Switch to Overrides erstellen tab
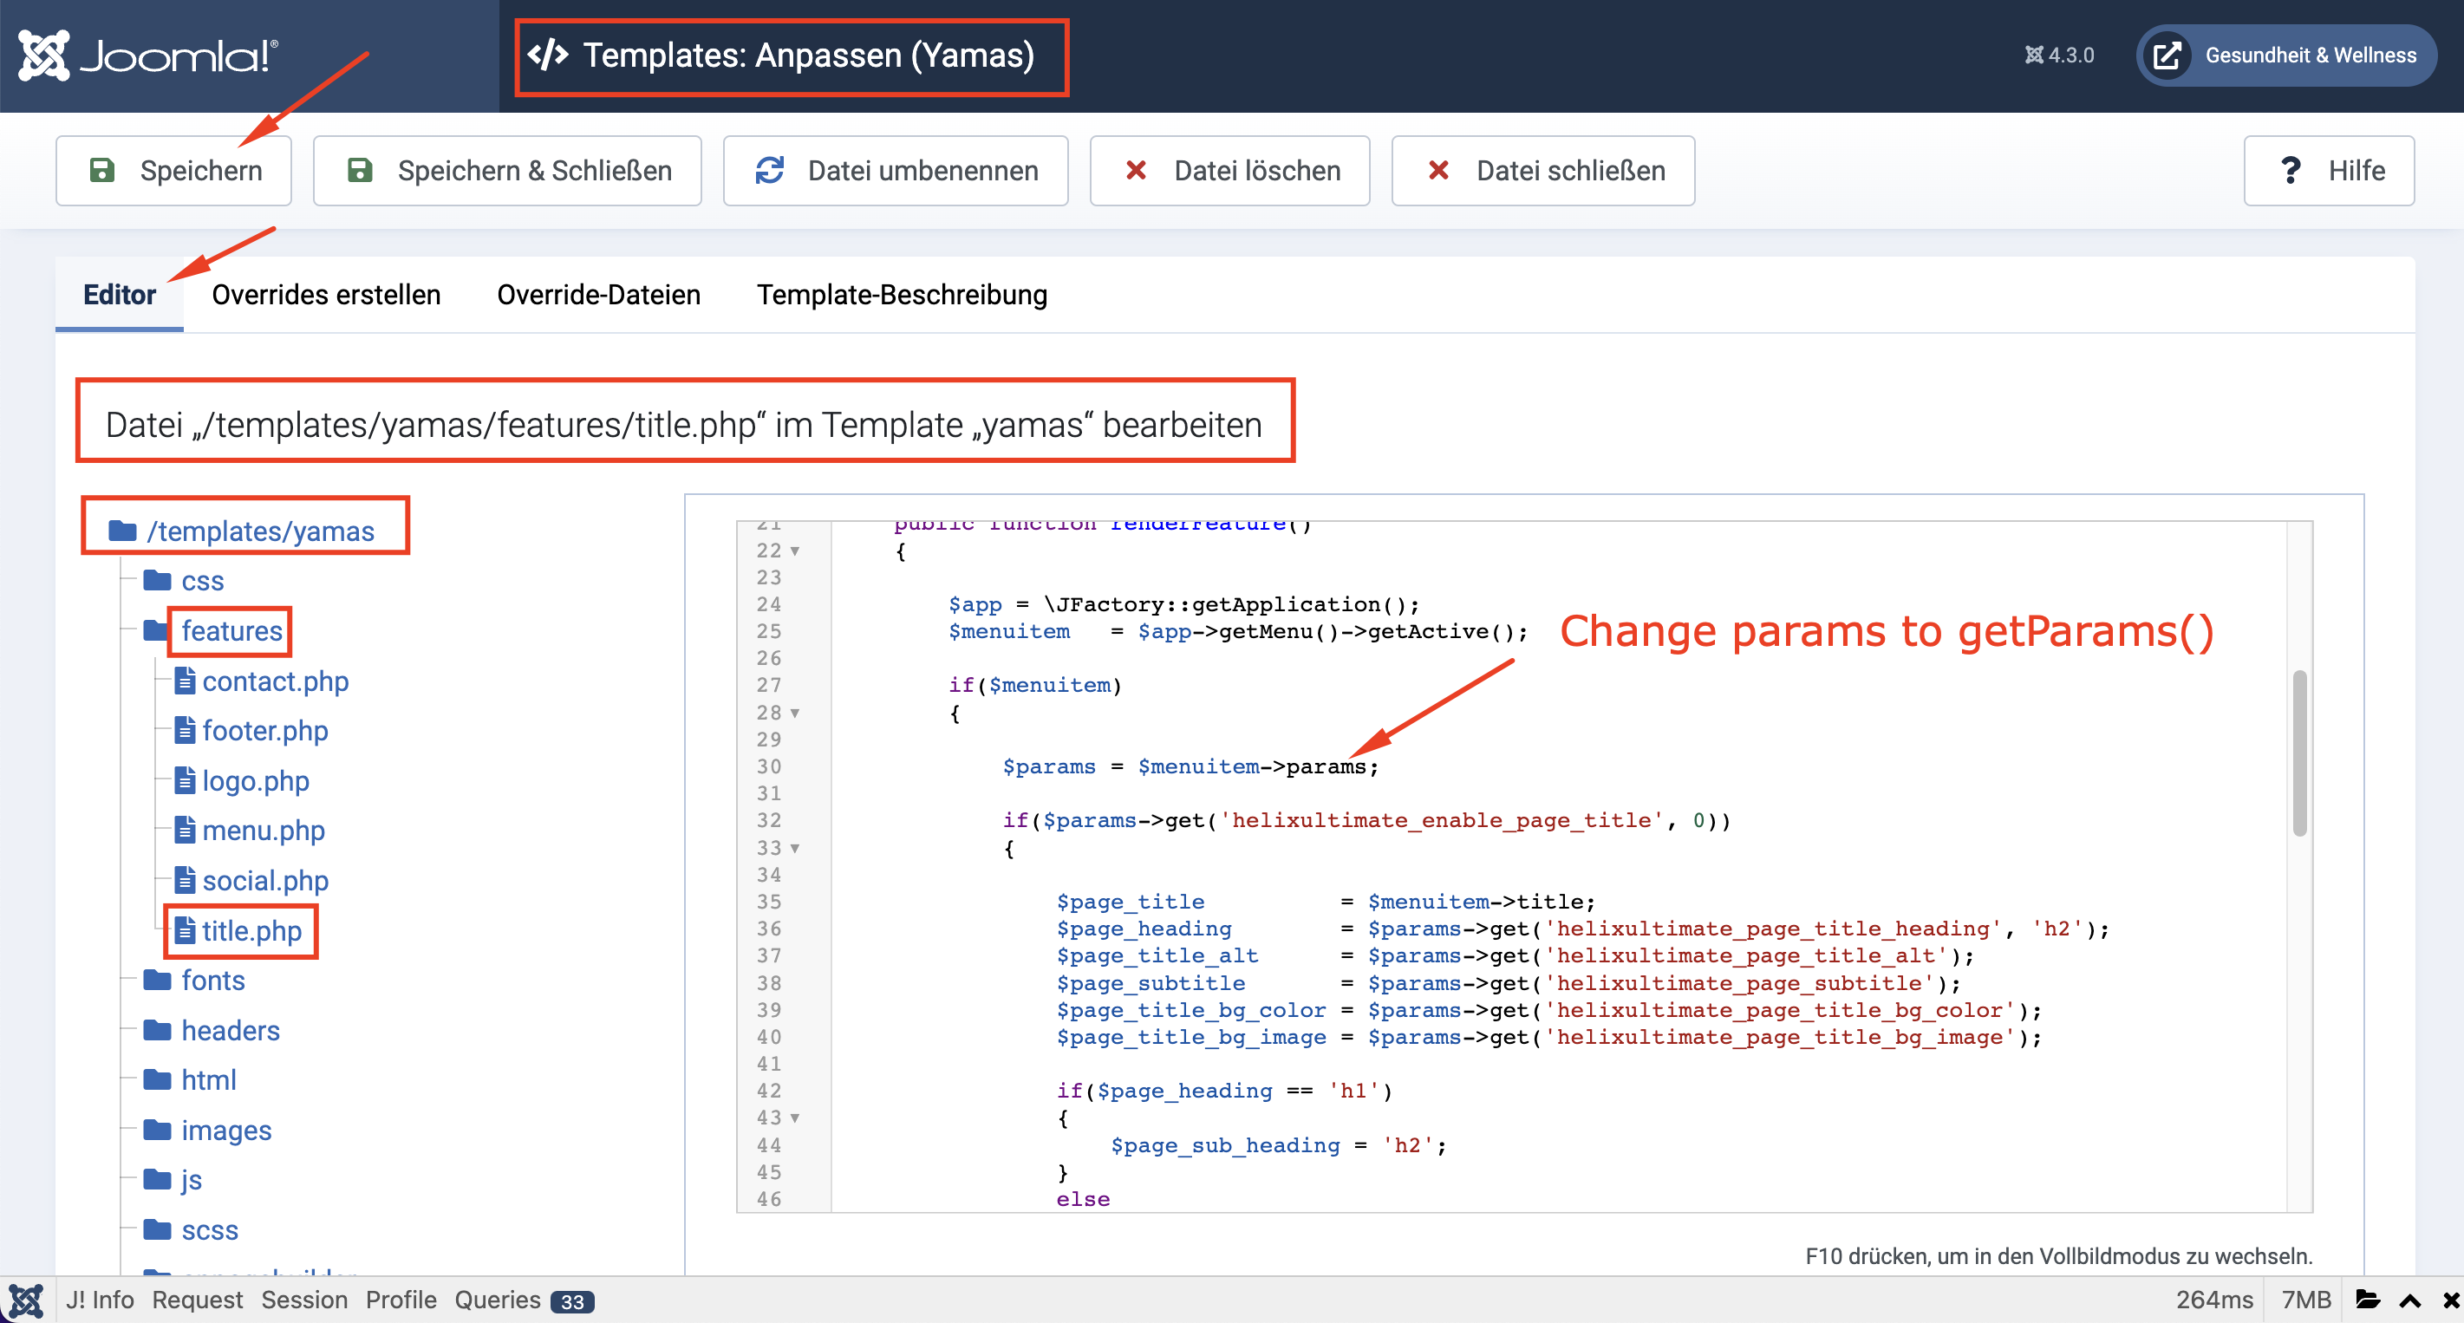The height and width of the screenshot is (1323, 2464). 326,295
